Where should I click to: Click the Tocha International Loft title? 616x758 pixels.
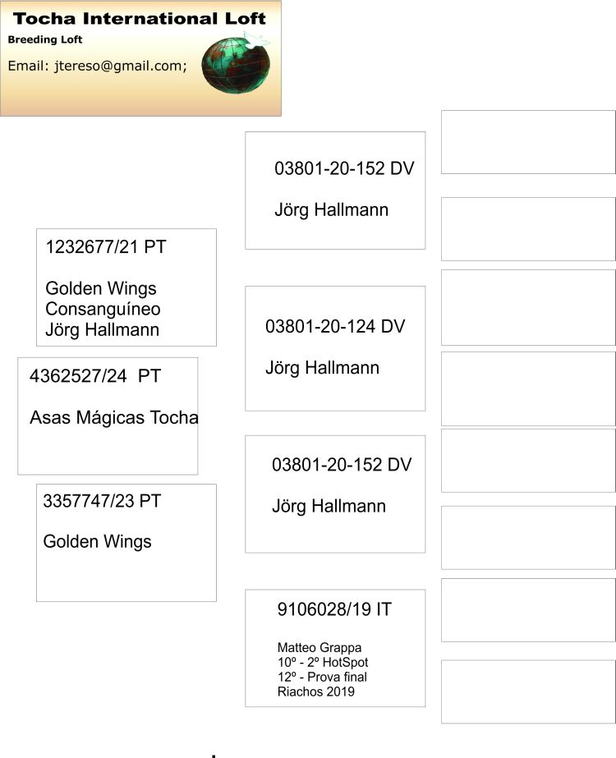tap(140, 18)
